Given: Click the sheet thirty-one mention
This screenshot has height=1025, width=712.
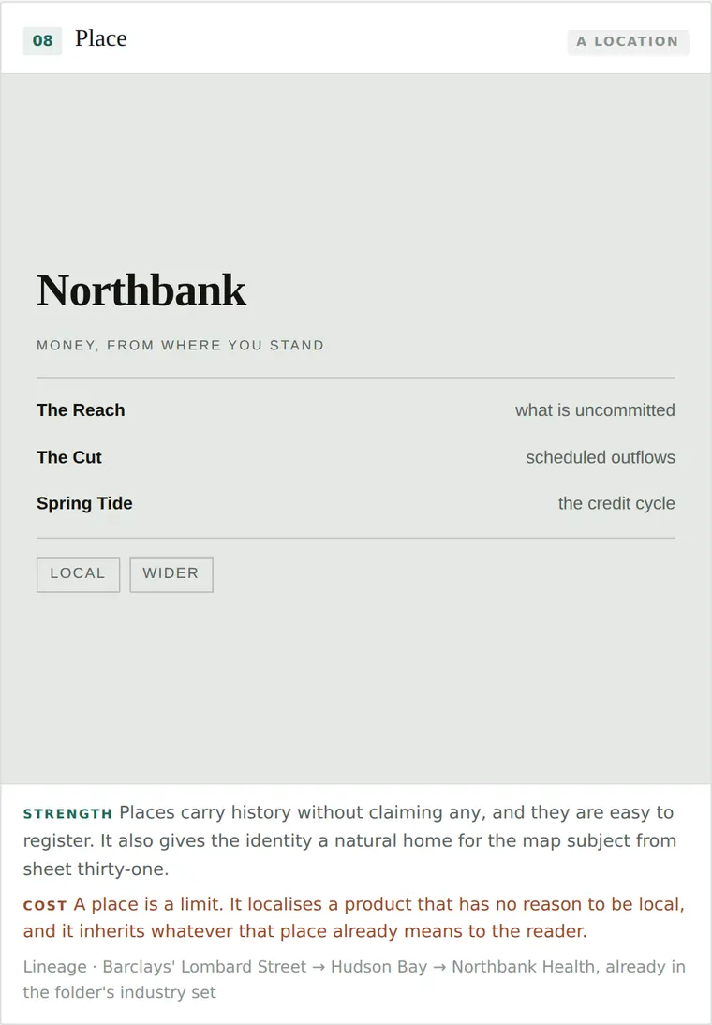Looking at the screenshot, I should (x=96, y=869).
